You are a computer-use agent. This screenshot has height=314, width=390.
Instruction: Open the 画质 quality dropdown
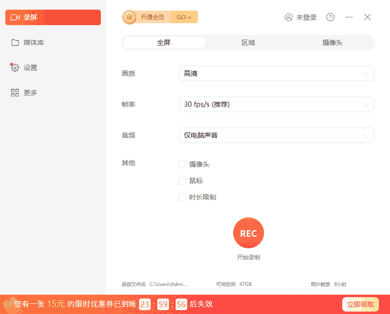tap(277, 73)
